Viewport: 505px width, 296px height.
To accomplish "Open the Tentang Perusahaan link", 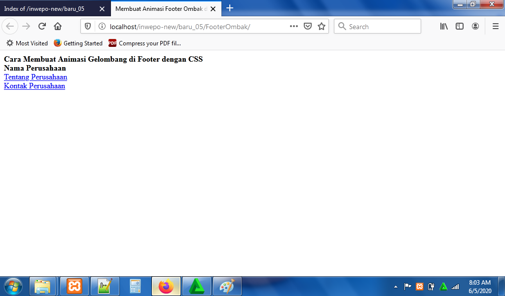I will [36, 77].
